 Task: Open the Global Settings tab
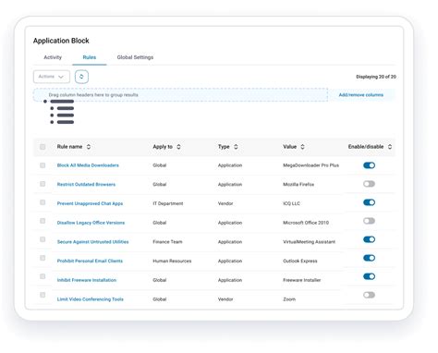click(x=135, y=57)
